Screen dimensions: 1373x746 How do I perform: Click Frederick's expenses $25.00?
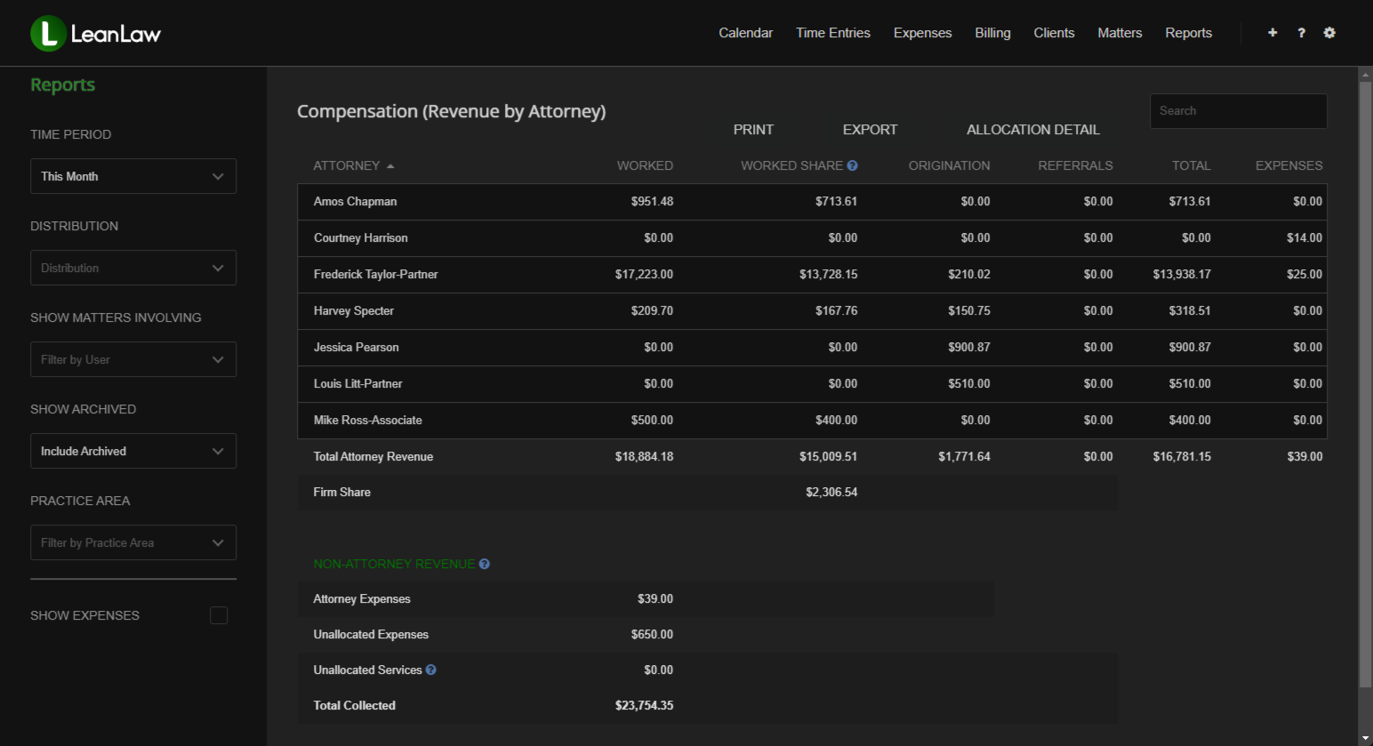(x=1305, y=274)
